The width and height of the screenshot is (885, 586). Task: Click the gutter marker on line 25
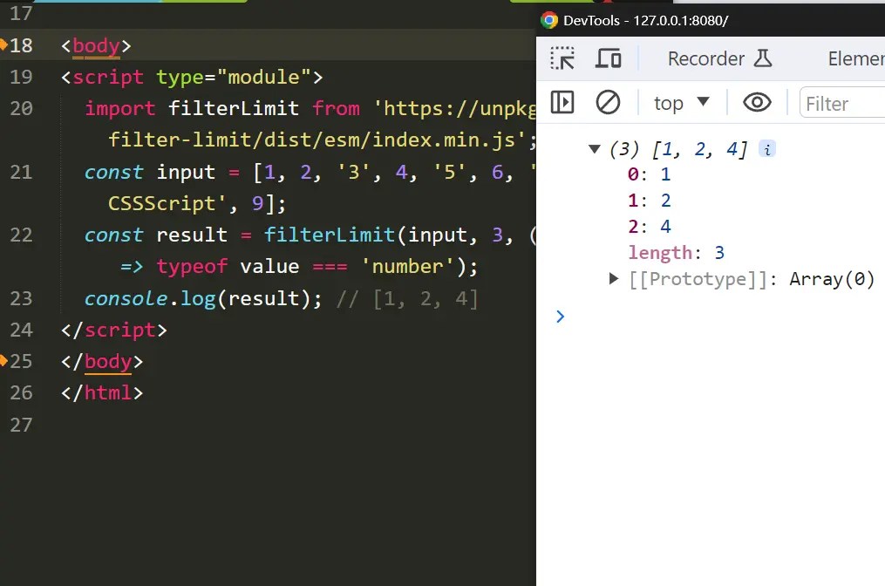tap(3, 359)
